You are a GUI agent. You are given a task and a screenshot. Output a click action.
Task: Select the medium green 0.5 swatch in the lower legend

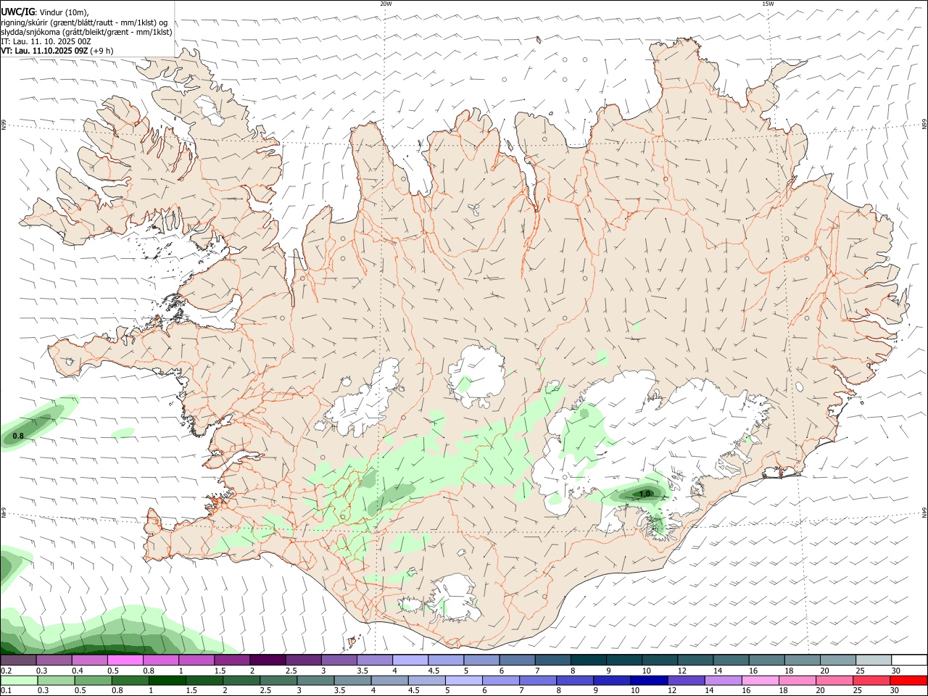tap(93, 681)
